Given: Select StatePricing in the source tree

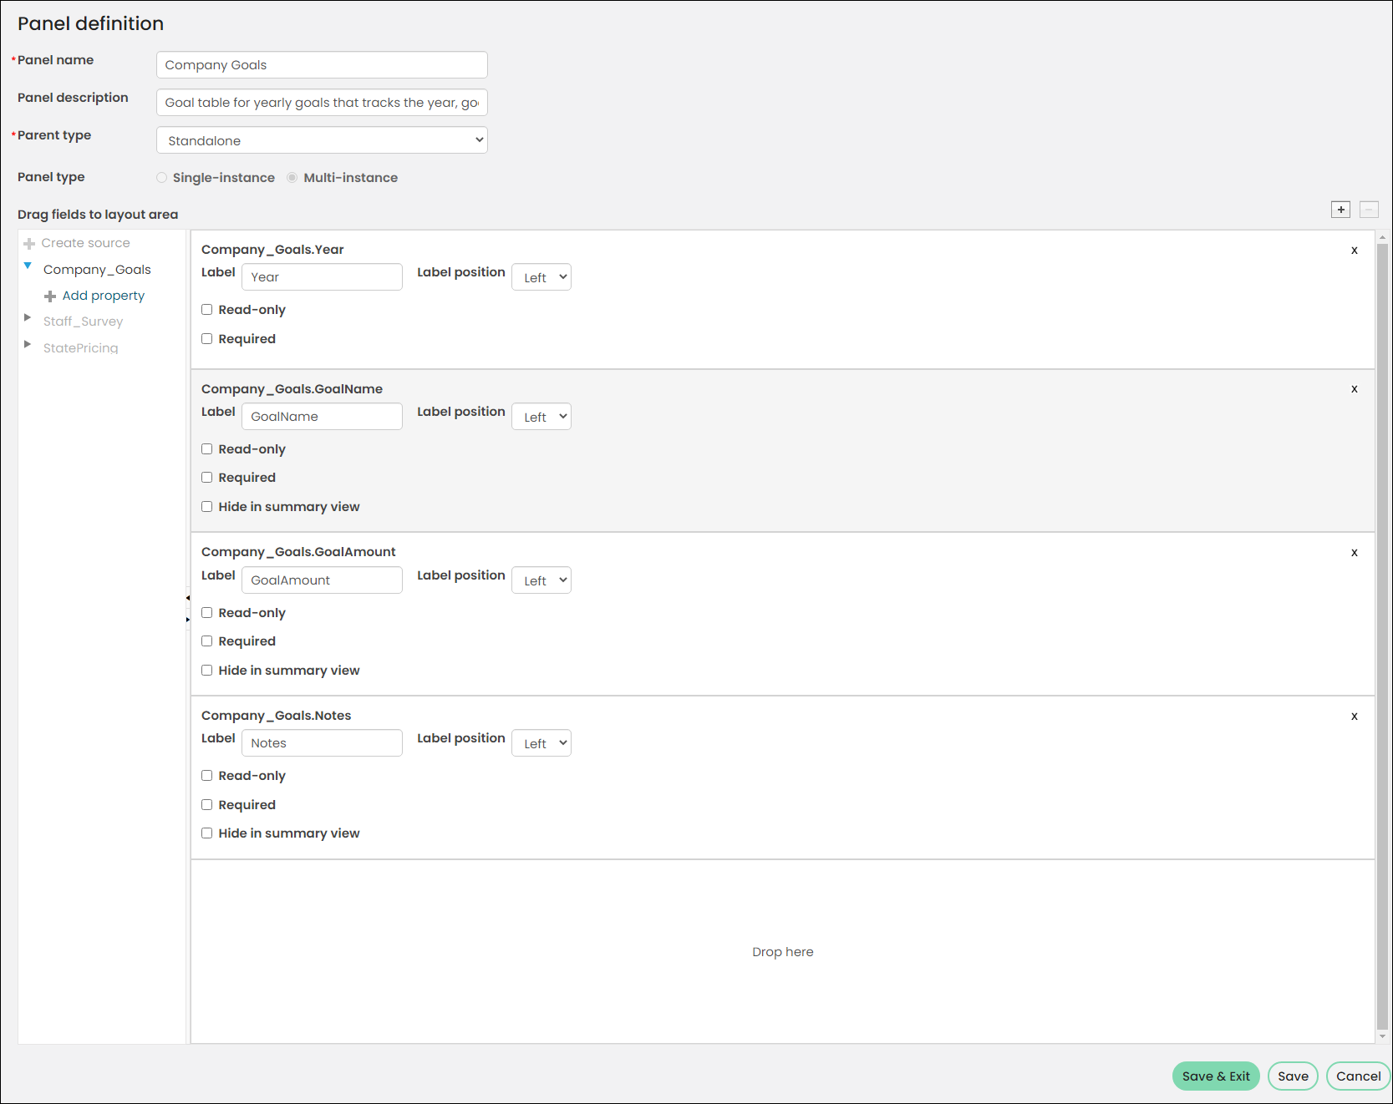Looking at the screenshot, I should [x=81, y=348].
